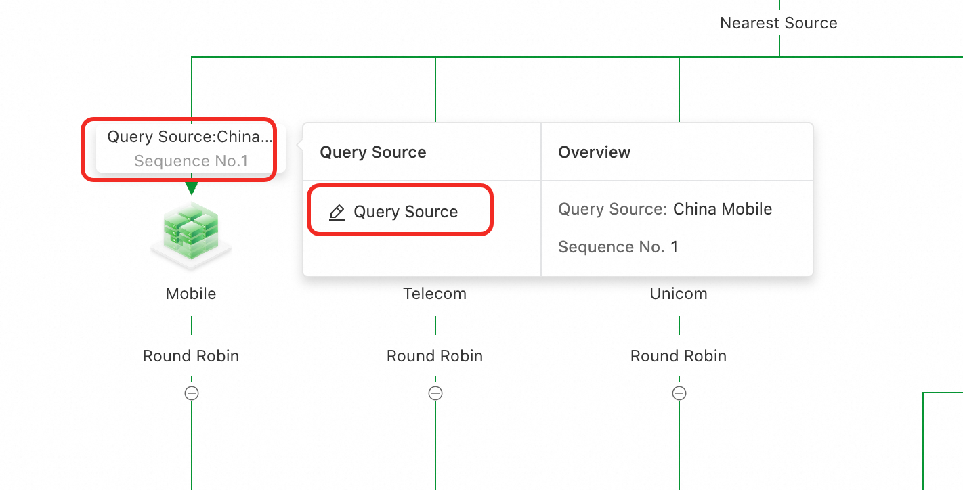Click Round Robin under the Telecom node
Image resolution: width=963 pixels, height=490 pixels.
[435, 356]
